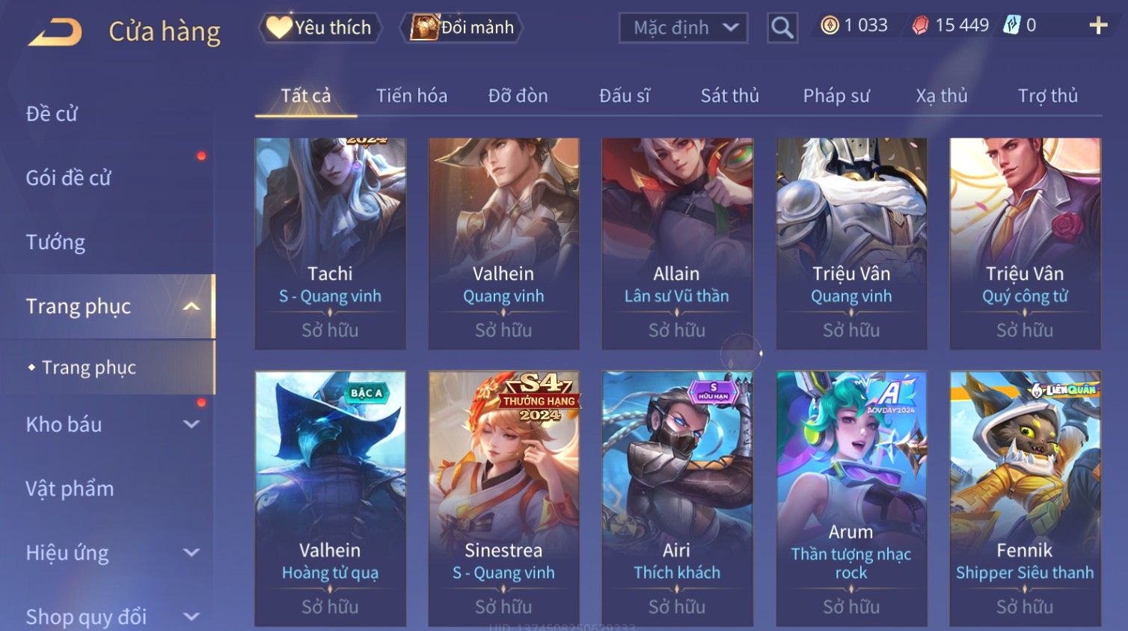Switch to the Sát thủ tab

[729, 96]
